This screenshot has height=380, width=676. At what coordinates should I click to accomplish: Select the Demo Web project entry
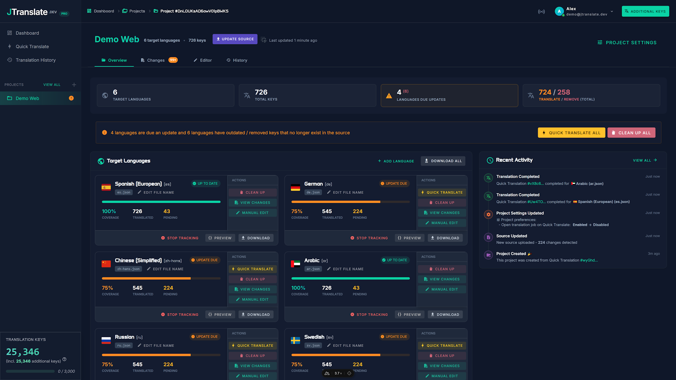click(x=27, y=98)
